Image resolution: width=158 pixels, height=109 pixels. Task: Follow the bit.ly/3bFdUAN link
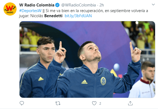78,16
